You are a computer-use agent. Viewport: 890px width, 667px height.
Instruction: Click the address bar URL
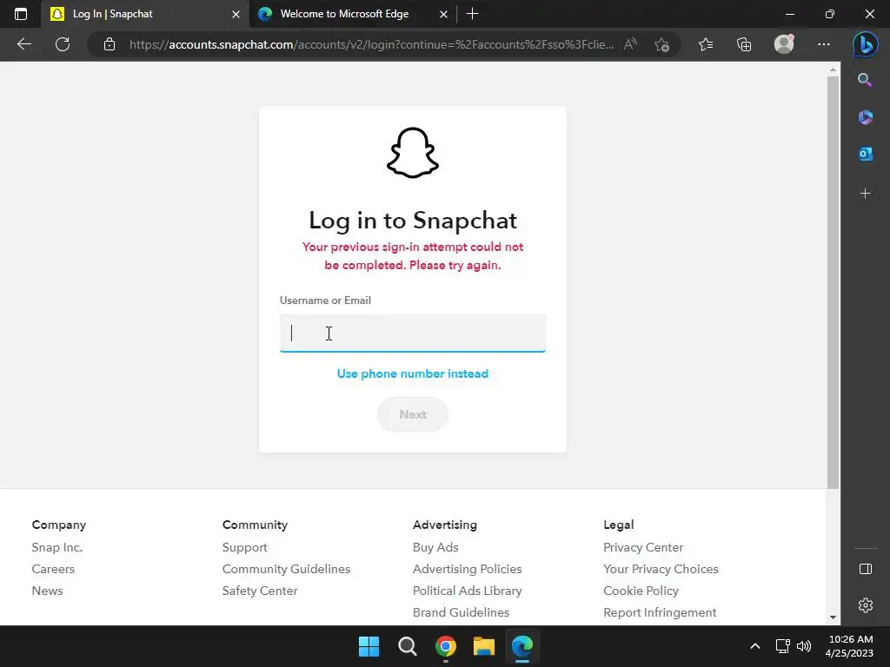(x=371, y=44)
